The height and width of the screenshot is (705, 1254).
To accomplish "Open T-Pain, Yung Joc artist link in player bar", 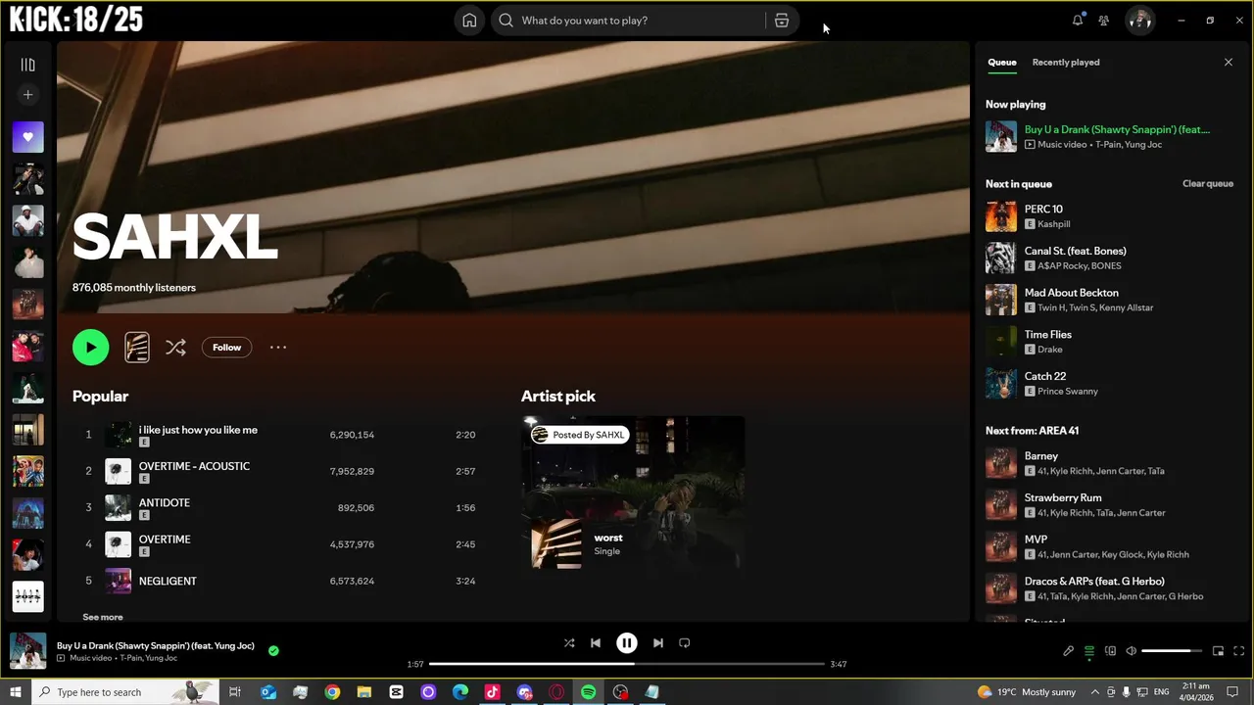I will [x=149, y=658].
